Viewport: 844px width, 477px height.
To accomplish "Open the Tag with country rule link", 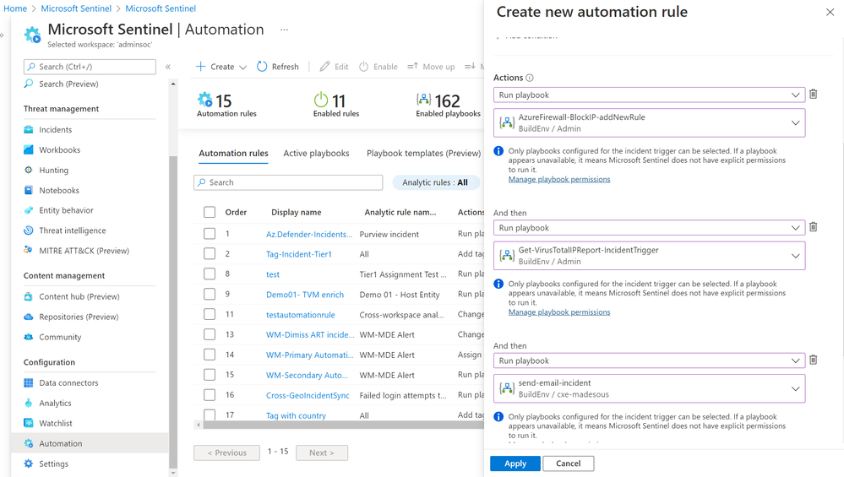I will (x=296, y=415).
